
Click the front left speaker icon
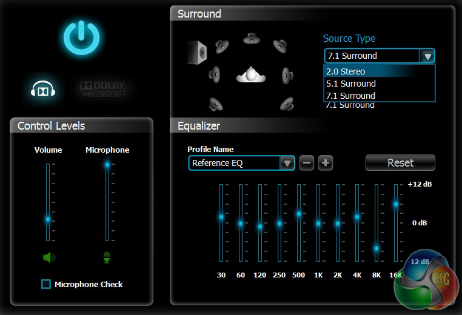(222, 46)
